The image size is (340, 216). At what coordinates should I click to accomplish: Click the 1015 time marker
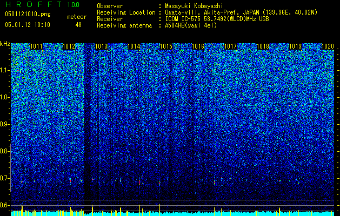tap(166, 46)
